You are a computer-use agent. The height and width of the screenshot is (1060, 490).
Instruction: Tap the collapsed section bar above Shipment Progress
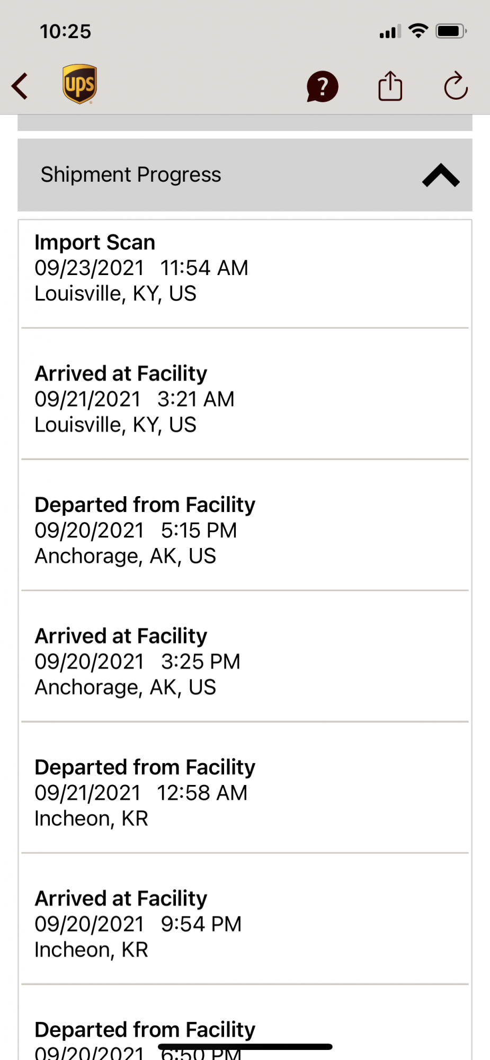pos(245,123)
